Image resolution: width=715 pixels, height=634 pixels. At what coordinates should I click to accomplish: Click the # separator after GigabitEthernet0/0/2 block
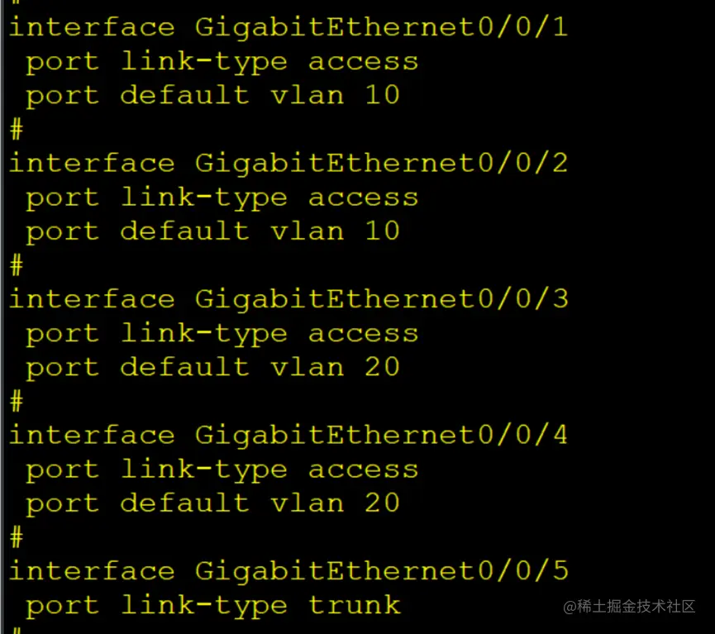tap(17, 265)
